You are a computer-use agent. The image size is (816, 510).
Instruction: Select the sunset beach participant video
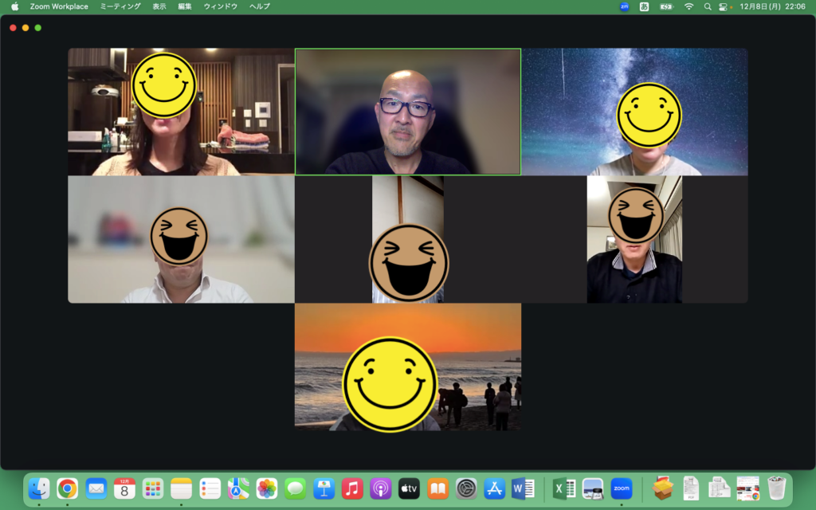407,367
